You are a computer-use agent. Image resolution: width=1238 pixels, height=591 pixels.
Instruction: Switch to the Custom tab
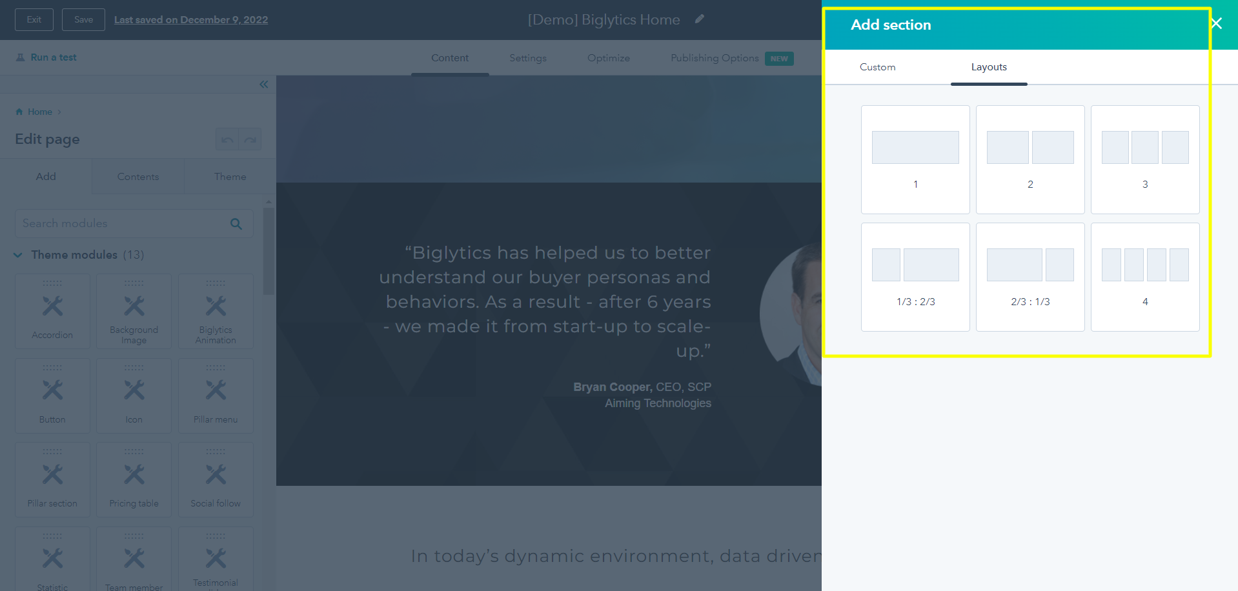point(877,67)
